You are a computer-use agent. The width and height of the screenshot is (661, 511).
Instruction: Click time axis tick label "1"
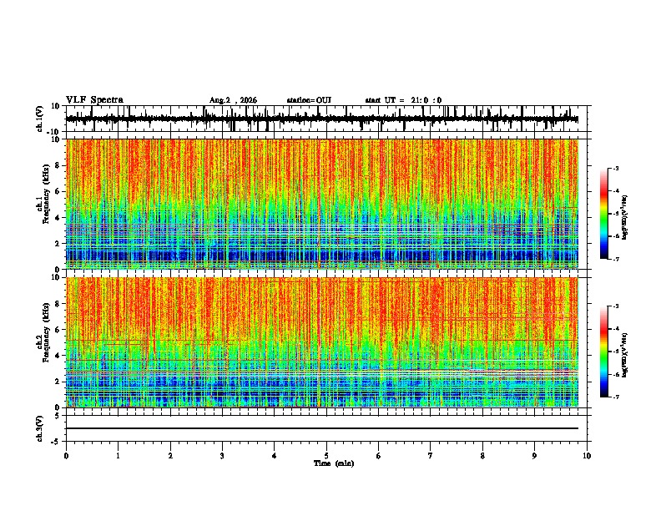click(x=118, y=456)
